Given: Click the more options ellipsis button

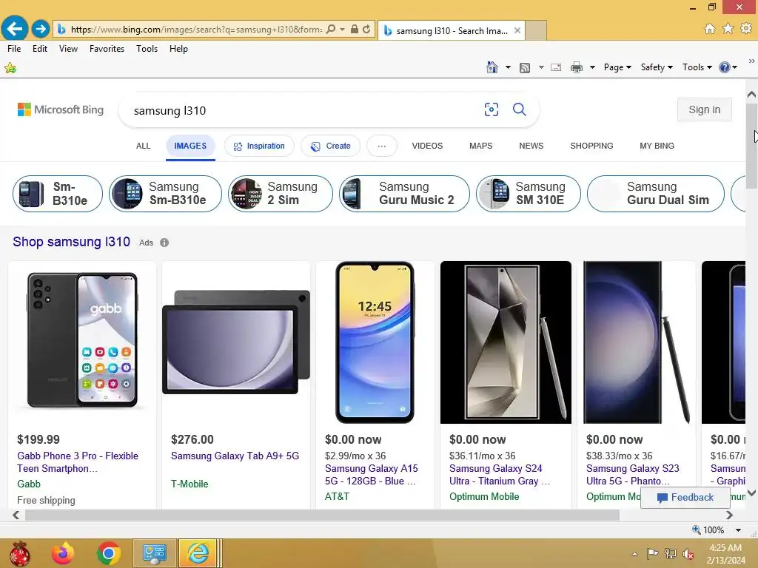Looking at the screenshot, I should pos(382,146).
